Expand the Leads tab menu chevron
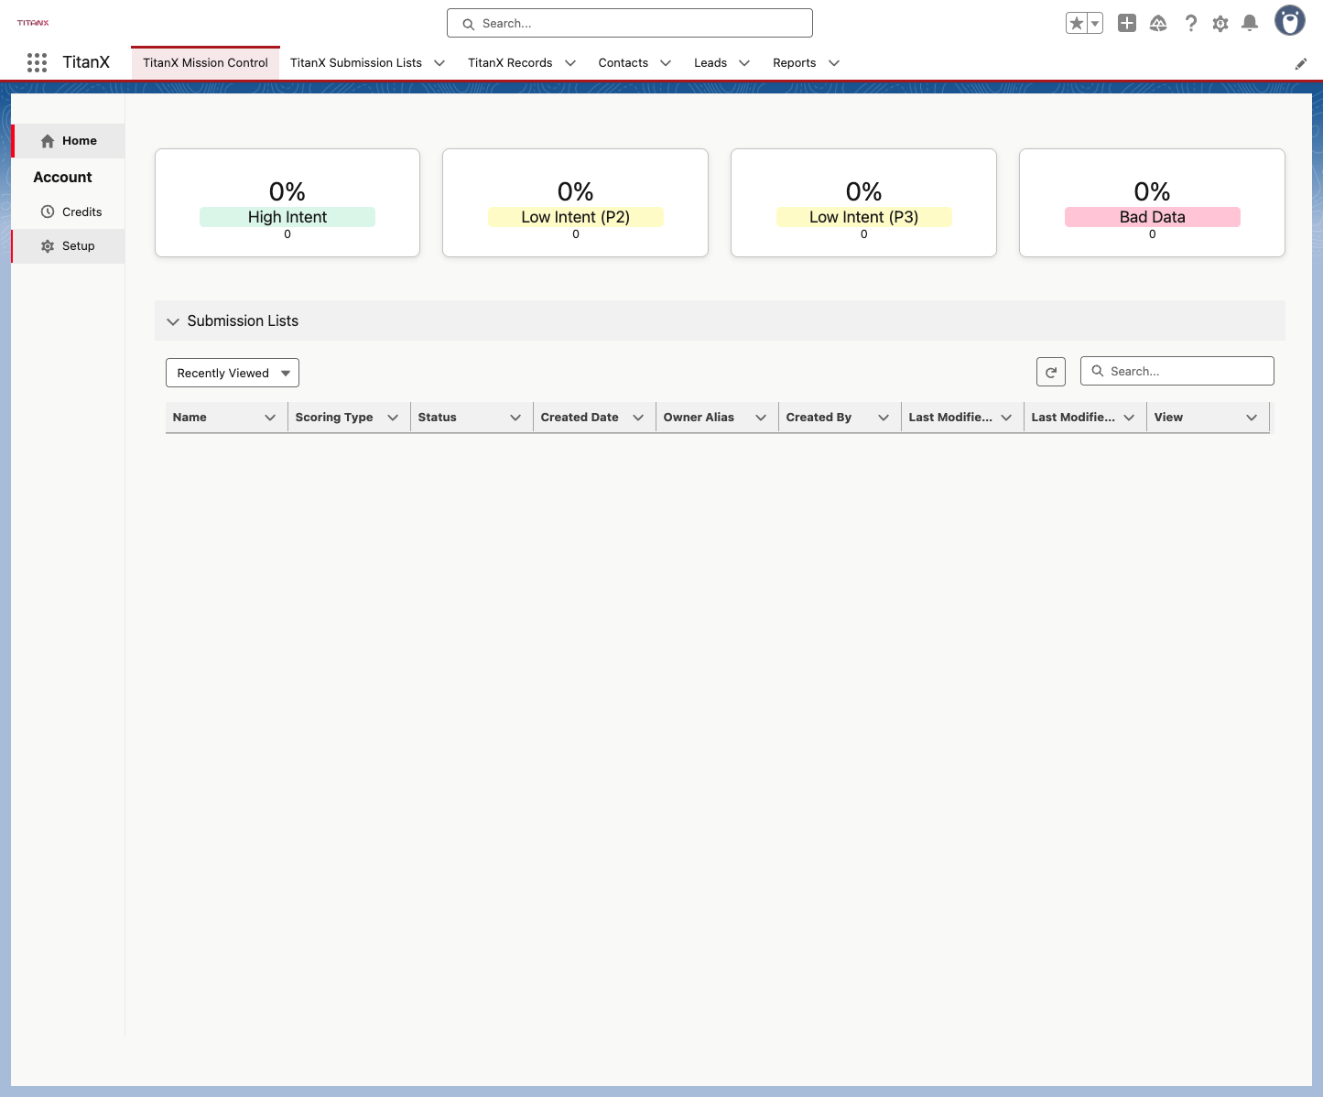Viewport: 1323px width, 1097px height. [x=744, y=63]
